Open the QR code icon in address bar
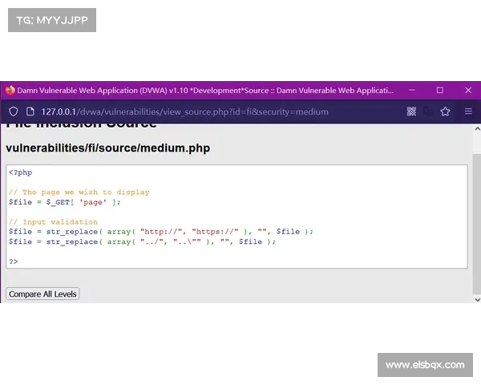Screen dimensions: 481x385 tap(411, 111)
